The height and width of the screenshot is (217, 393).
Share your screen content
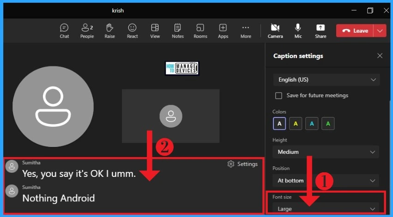[320, 31]
